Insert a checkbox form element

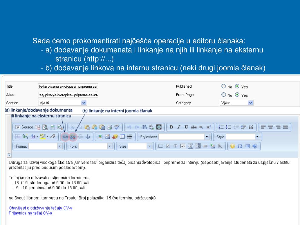coord(168,146)
